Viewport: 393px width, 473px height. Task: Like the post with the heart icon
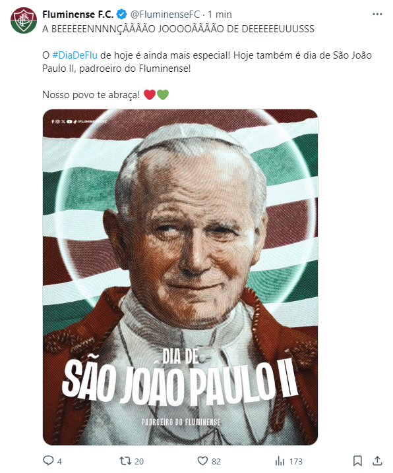[202, 461]
